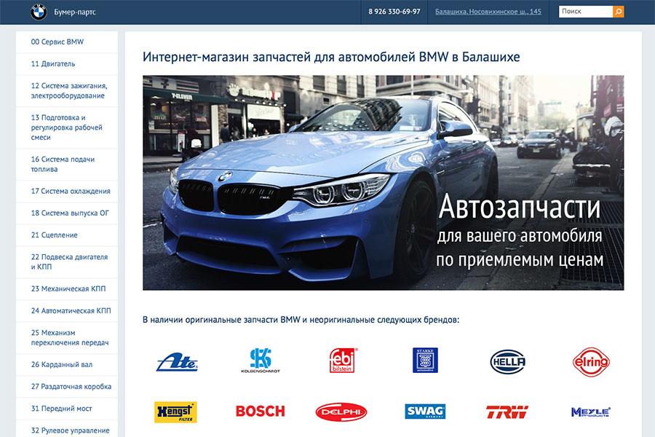Select the Kolbenschmidt brand logo
Viewport: 655px width, 437px height.
pos(260,361)
